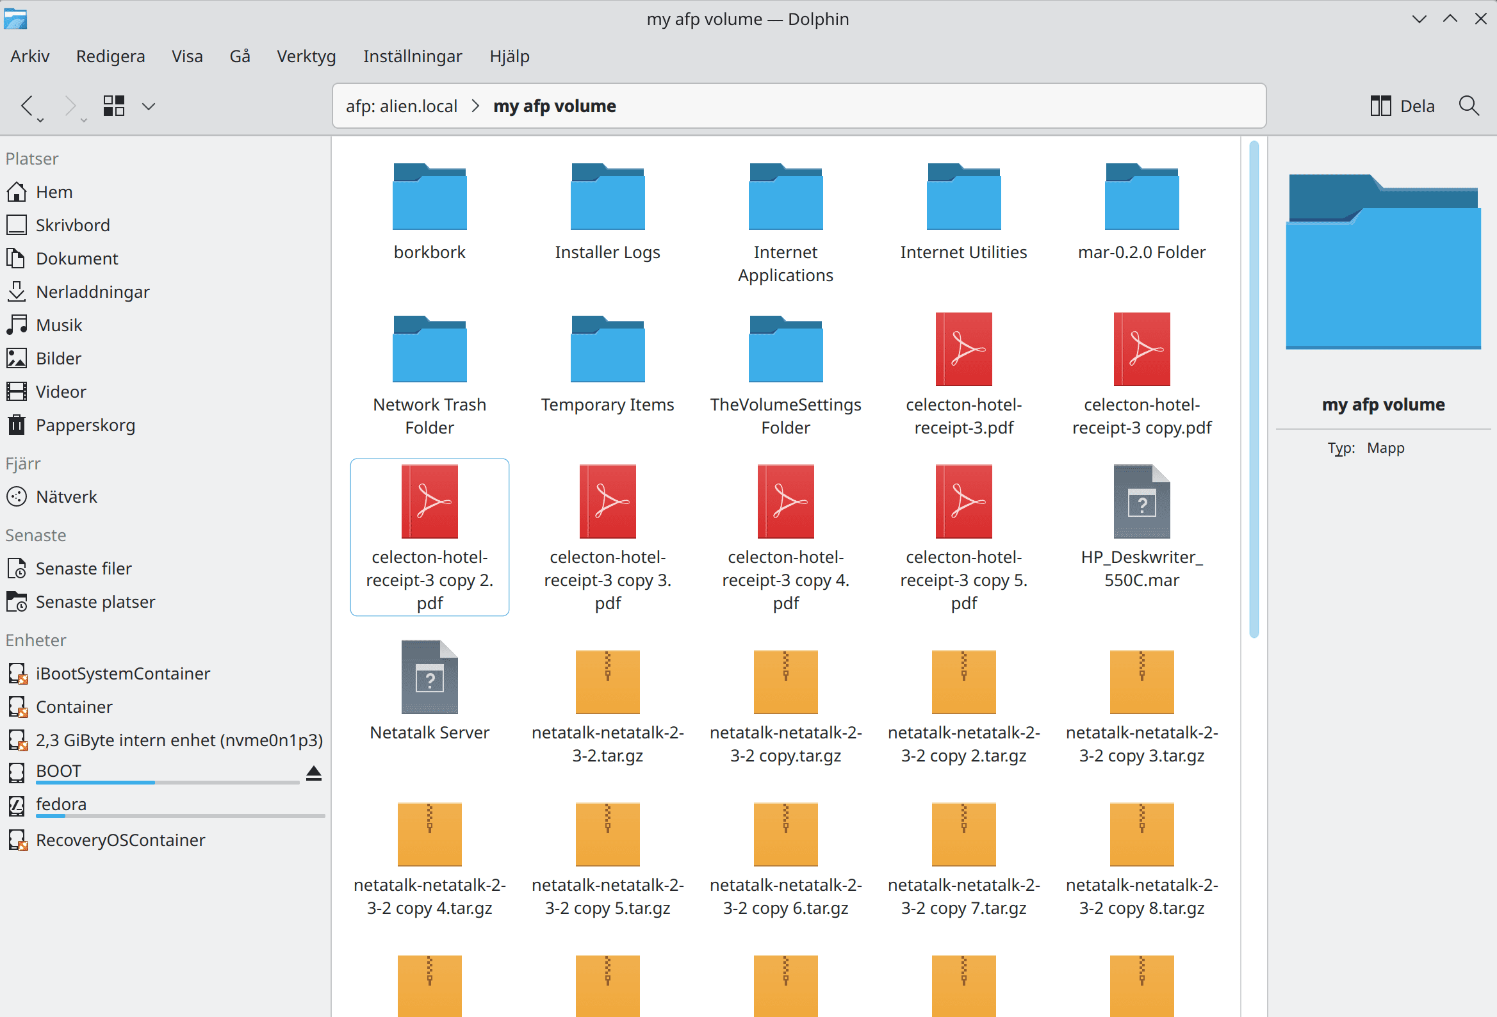1497x1017 pixels.
Task: Eject the BOOT device
Action: [314, 773]
